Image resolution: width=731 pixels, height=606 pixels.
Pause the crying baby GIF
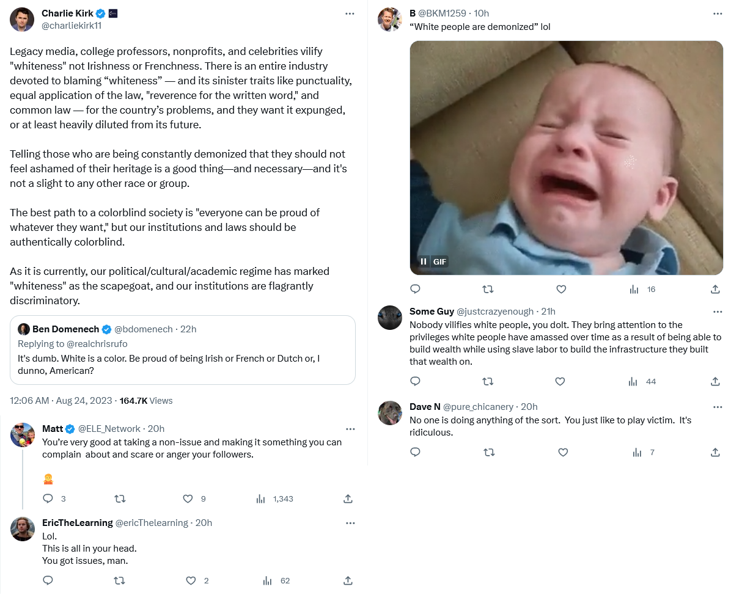(x=423, y=261)
